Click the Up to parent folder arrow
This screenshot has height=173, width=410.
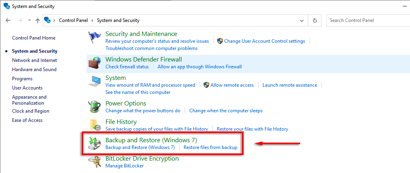[x=38, y=20]
